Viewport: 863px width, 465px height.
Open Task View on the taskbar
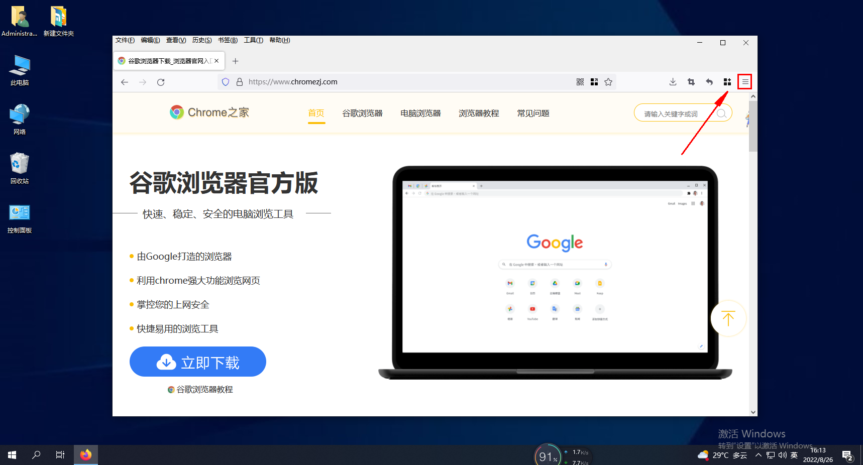(x=60, y=455)
